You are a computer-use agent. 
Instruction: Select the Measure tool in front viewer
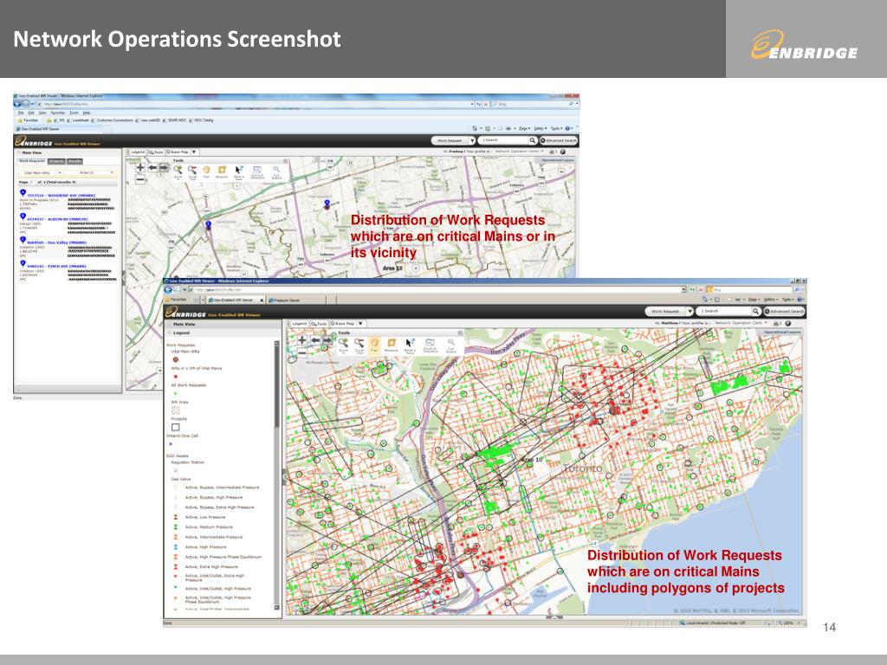coord(392,345)
